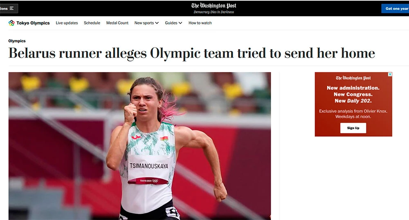Screen dimensions: 409x220
Task: Open the Schedule nav item
Action: coord(92,23)
